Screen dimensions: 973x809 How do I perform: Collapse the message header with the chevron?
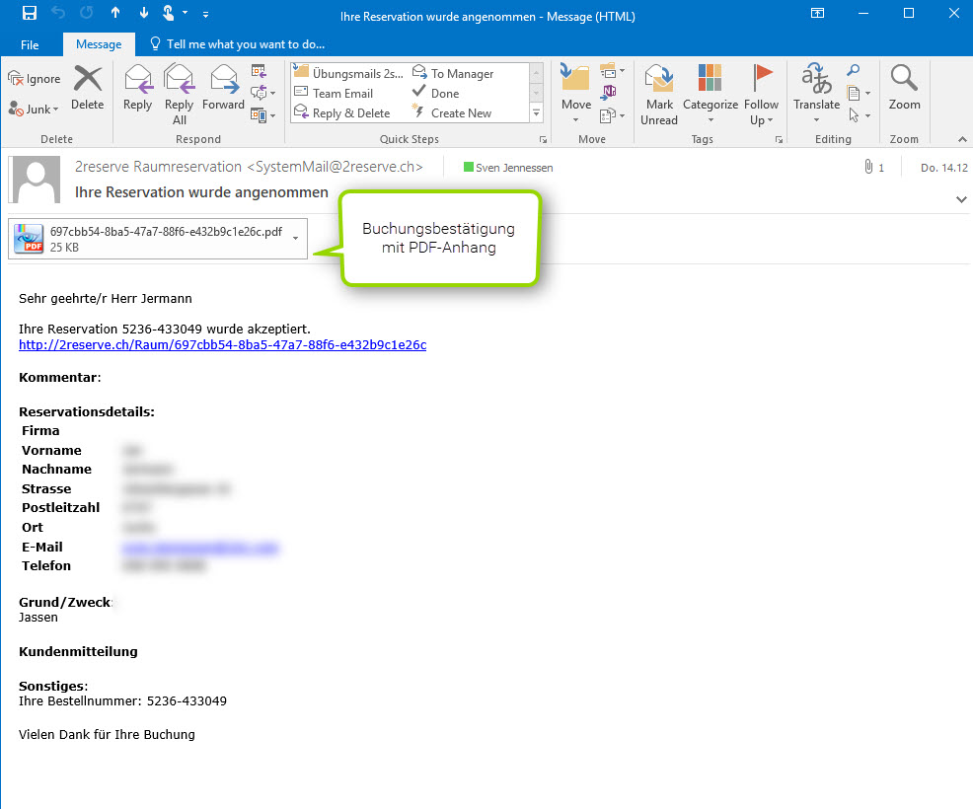click(961, 199)
